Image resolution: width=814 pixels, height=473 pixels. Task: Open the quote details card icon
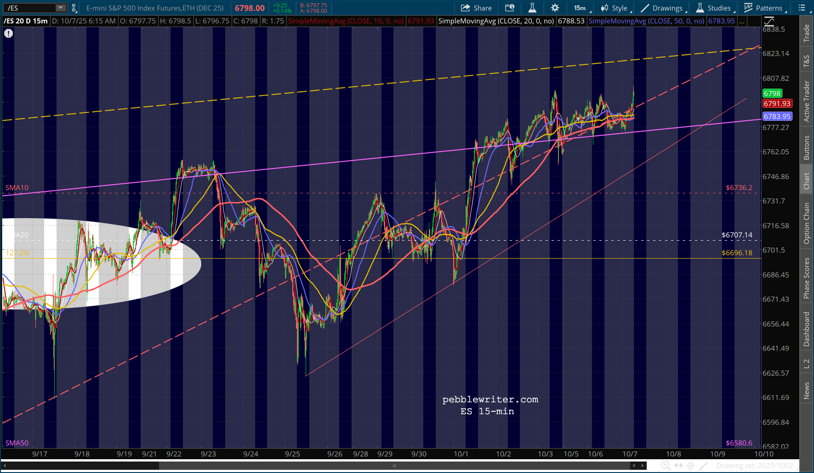(510, 8)
